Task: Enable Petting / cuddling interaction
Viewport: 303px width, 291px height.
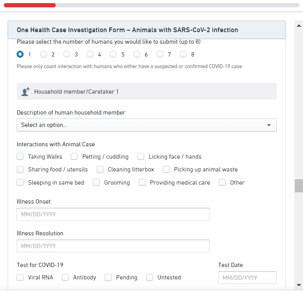Action: click(75, 157)
